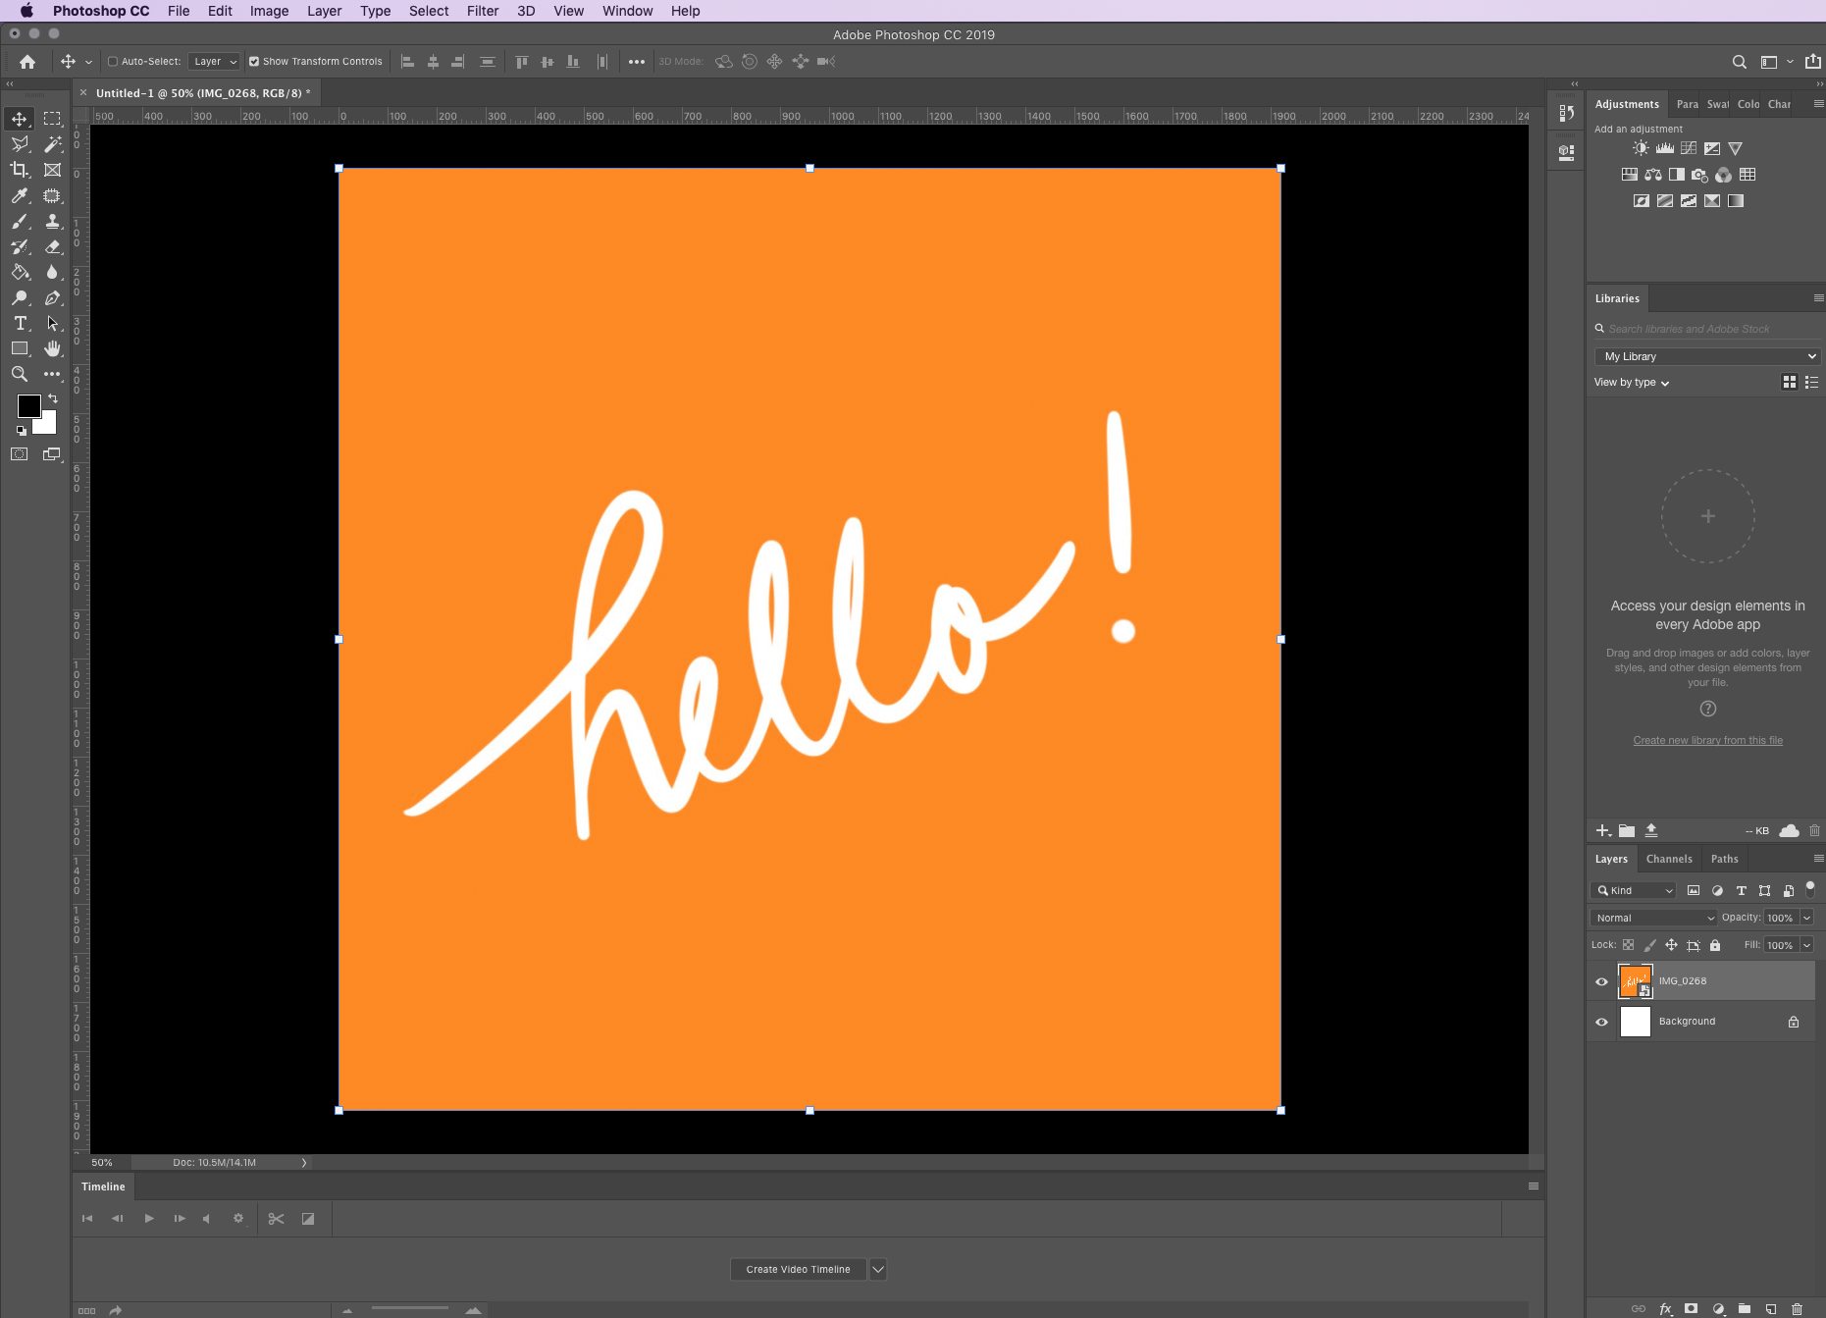1826x1318 pixels.
Task: Select the Horizontal Type tool
Action: pyautogui.click(x=19, y=323)
